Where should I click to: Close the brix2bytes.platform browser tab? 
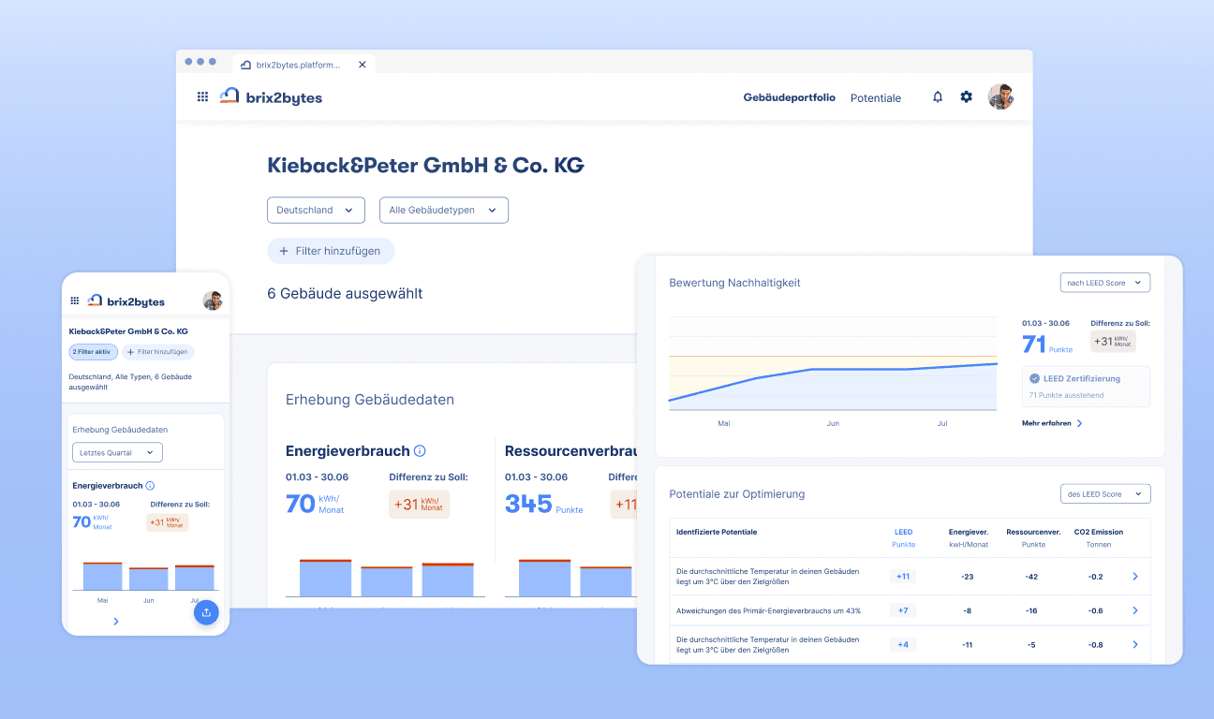(x=363, y=64)
